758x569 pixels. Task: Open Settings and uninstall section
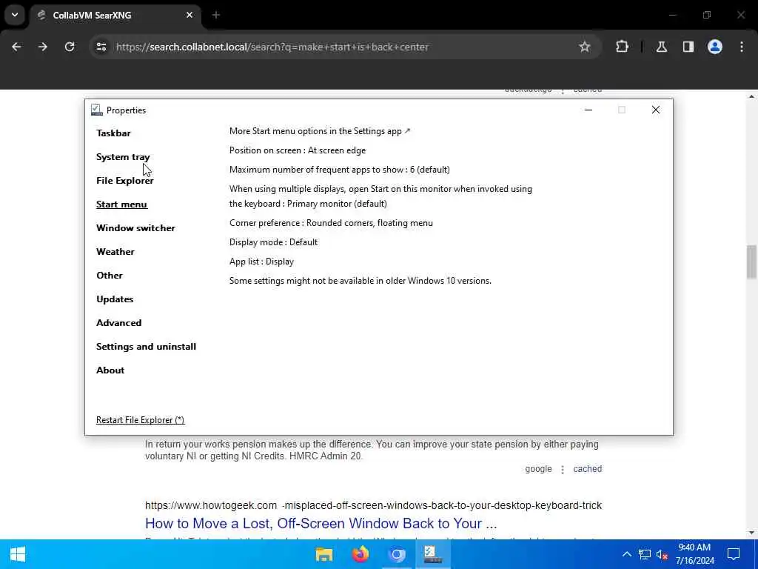146,347
